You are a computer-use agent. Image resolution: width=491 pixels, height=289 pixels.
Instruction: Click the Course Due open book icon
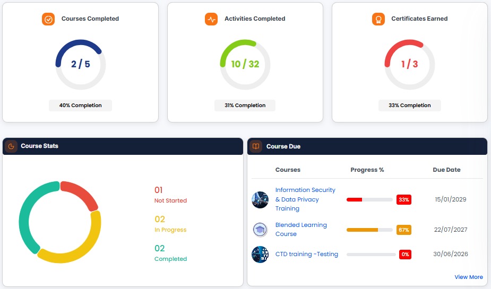tap(256, 146)
